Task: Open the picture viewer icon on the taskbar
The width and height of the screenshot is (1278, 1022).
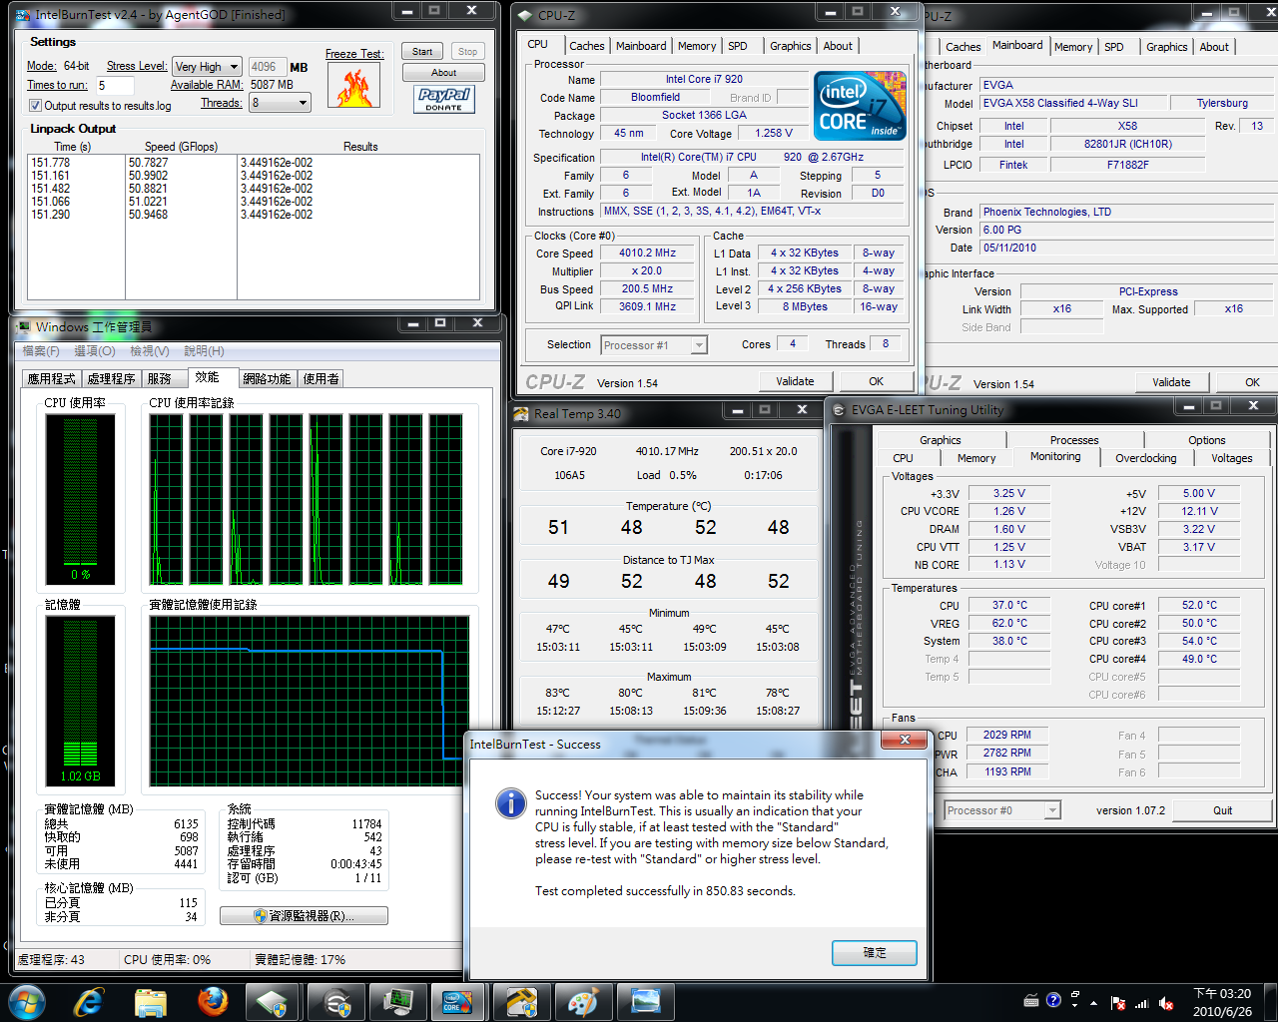Action: pyautogui.click(x=645, y=1001)
